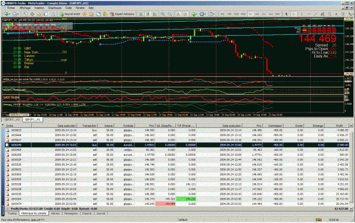The image size is (355, 223).
Task: Click the Nouvel ordre button
Action: click(70, 14)
